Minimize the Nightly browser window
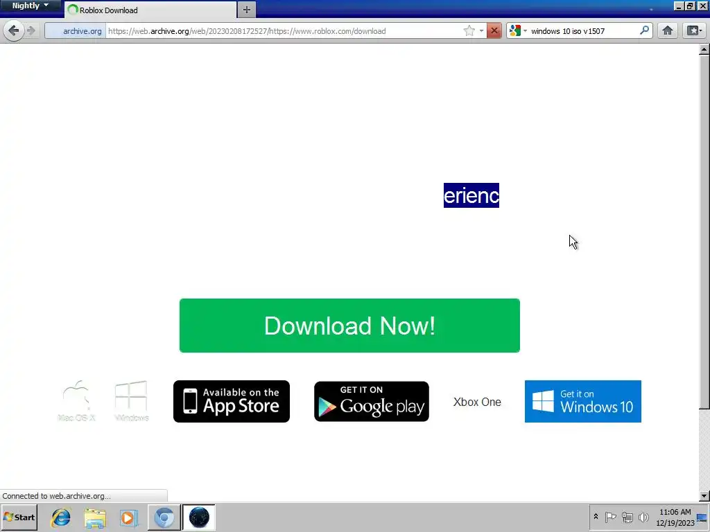 point(678,6)
